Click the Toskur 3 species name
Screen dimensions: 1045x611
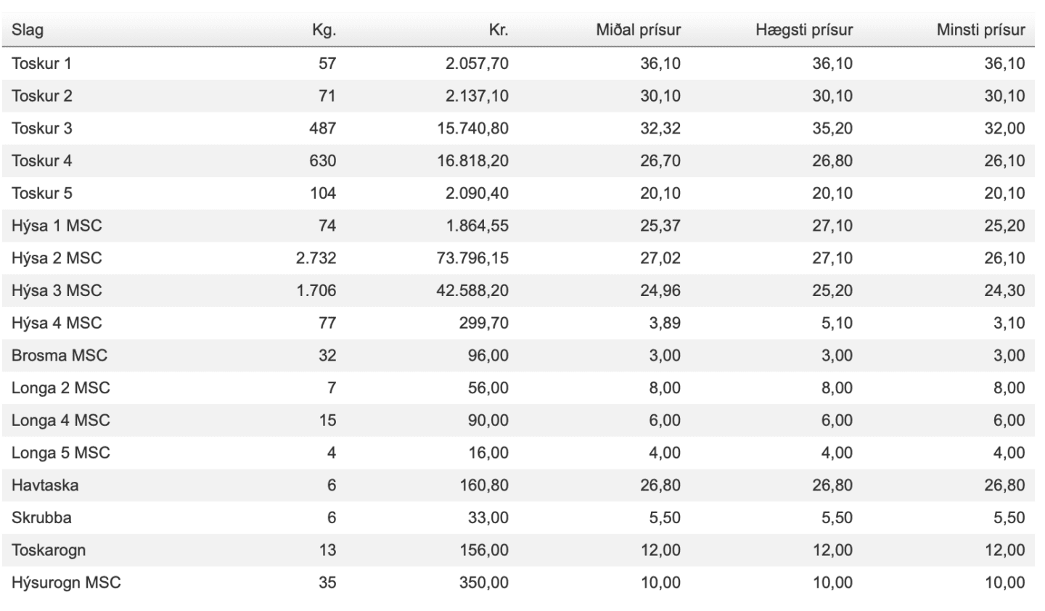41,128
